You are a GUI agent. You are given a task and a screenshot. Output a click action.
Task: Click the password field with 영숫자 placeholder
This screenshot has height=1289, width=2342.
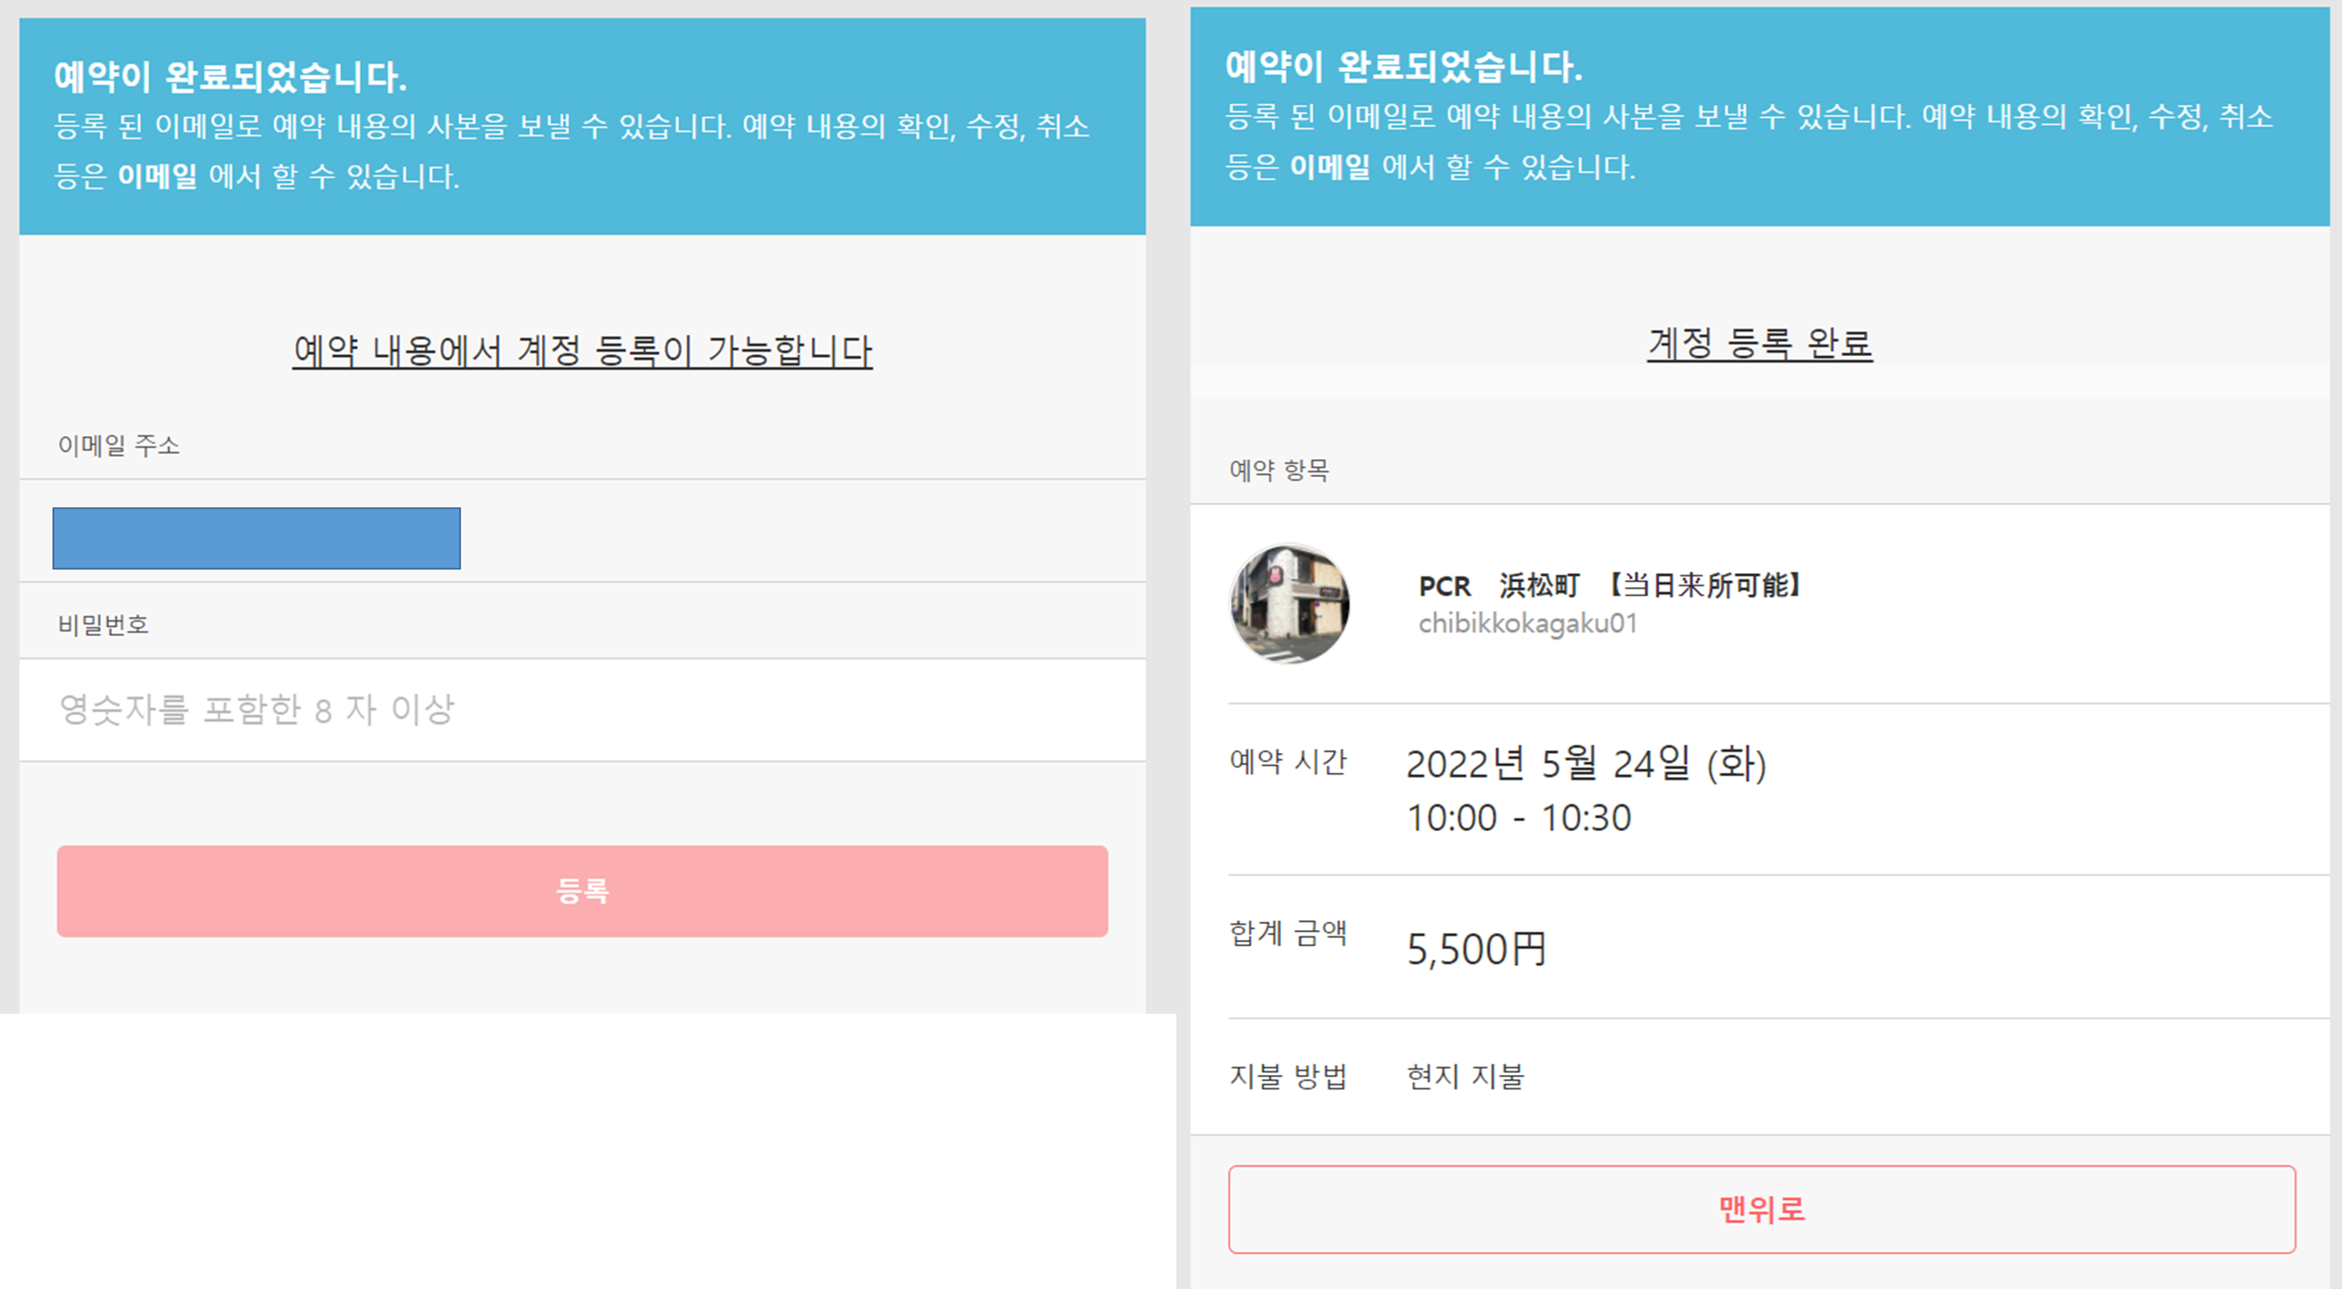[581, 710]
